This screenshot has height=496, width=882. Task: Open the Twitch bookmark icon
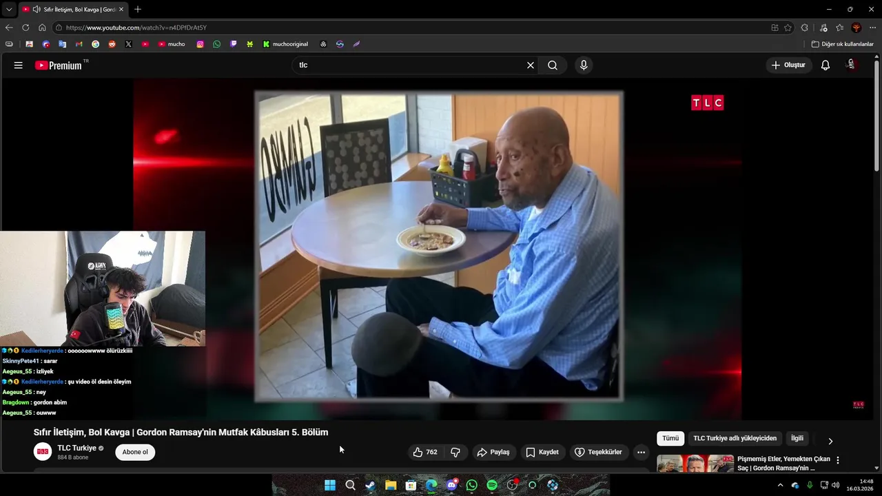point(233,44)
